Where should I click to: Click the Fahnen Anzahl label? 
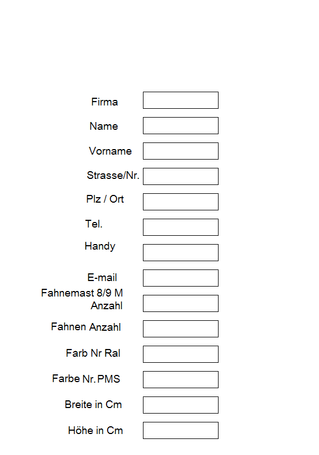coord(86,327)
